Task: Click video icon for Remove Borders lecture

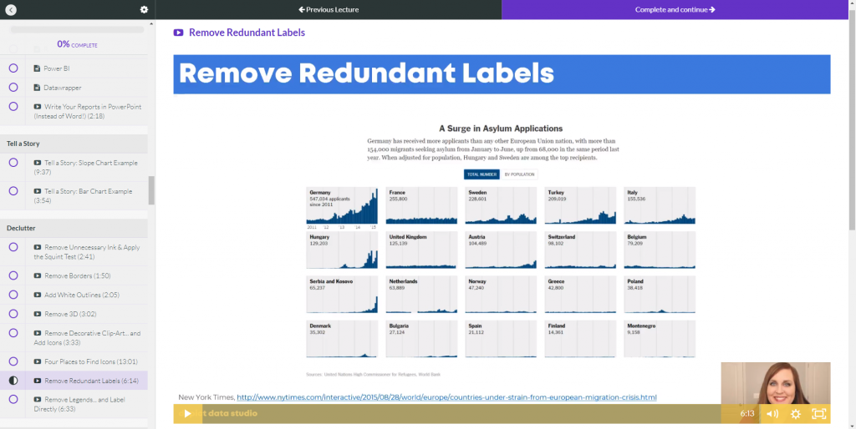Action: [x=37, y=275]
